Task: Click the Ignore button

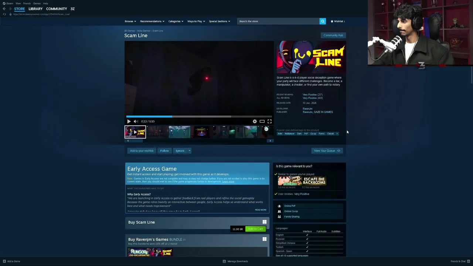Action: [180, 151]
